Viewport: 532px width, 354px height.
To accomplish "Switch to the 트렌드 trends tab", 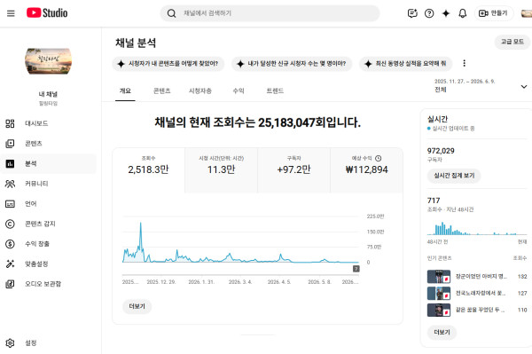I will [275, 91].
